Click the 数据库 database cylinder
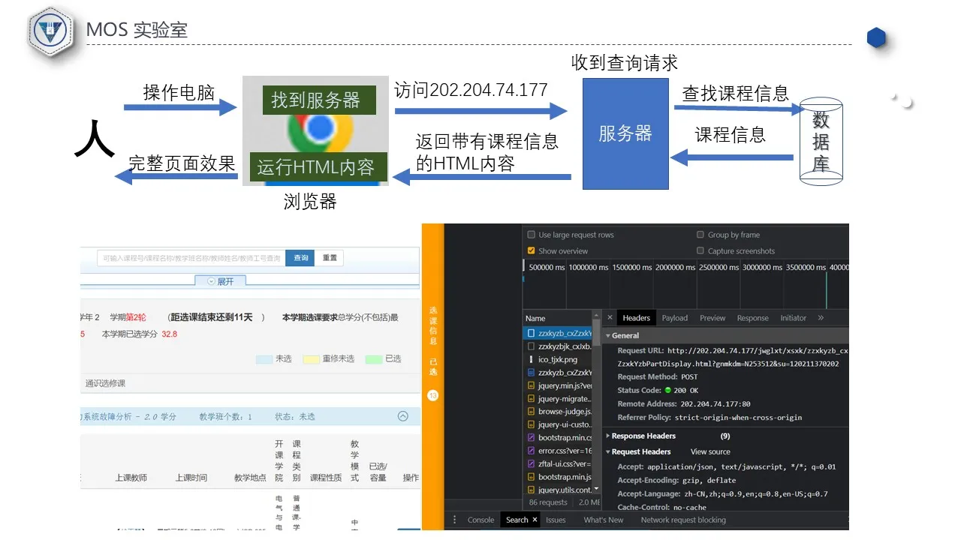 click(x=821, y=139)
